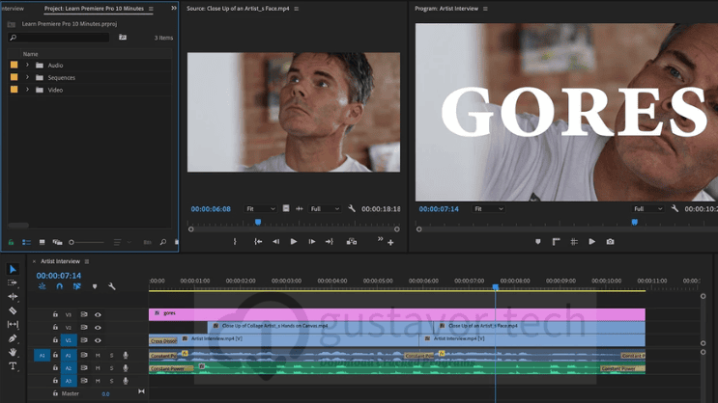Play the Program monitor sequence

[x=592, y=242]
